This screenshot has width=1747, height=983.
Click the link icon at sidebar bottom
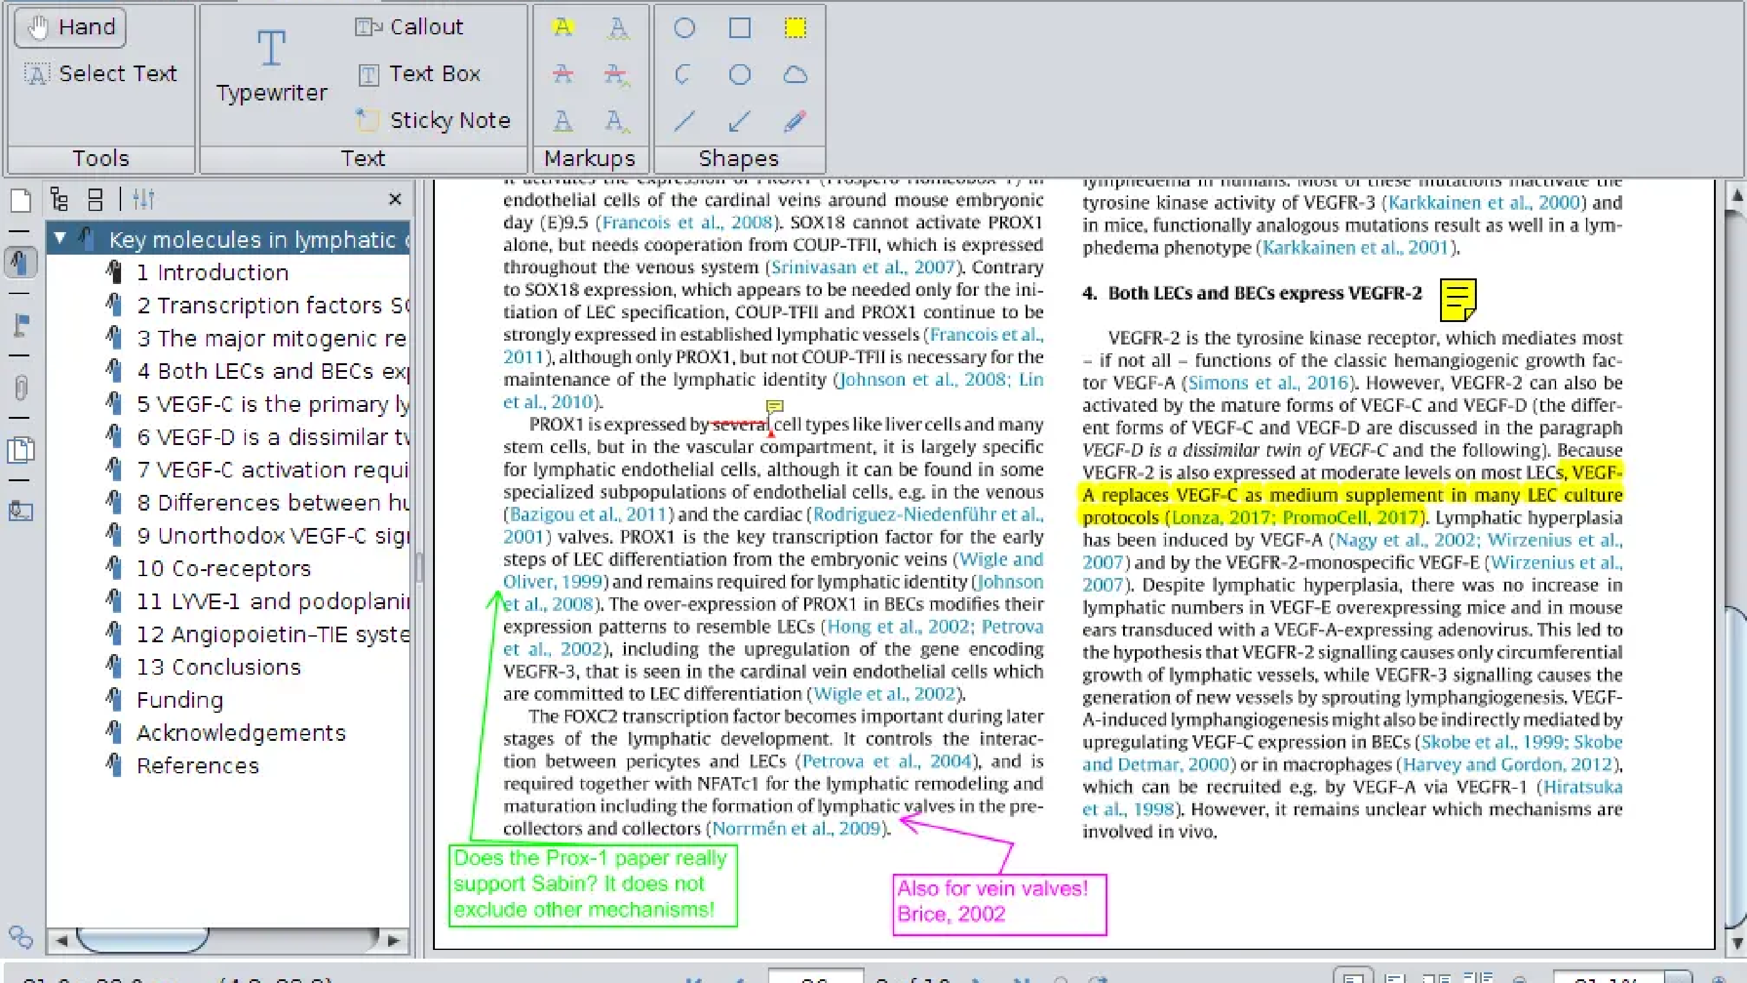click(x=21, y=937)
